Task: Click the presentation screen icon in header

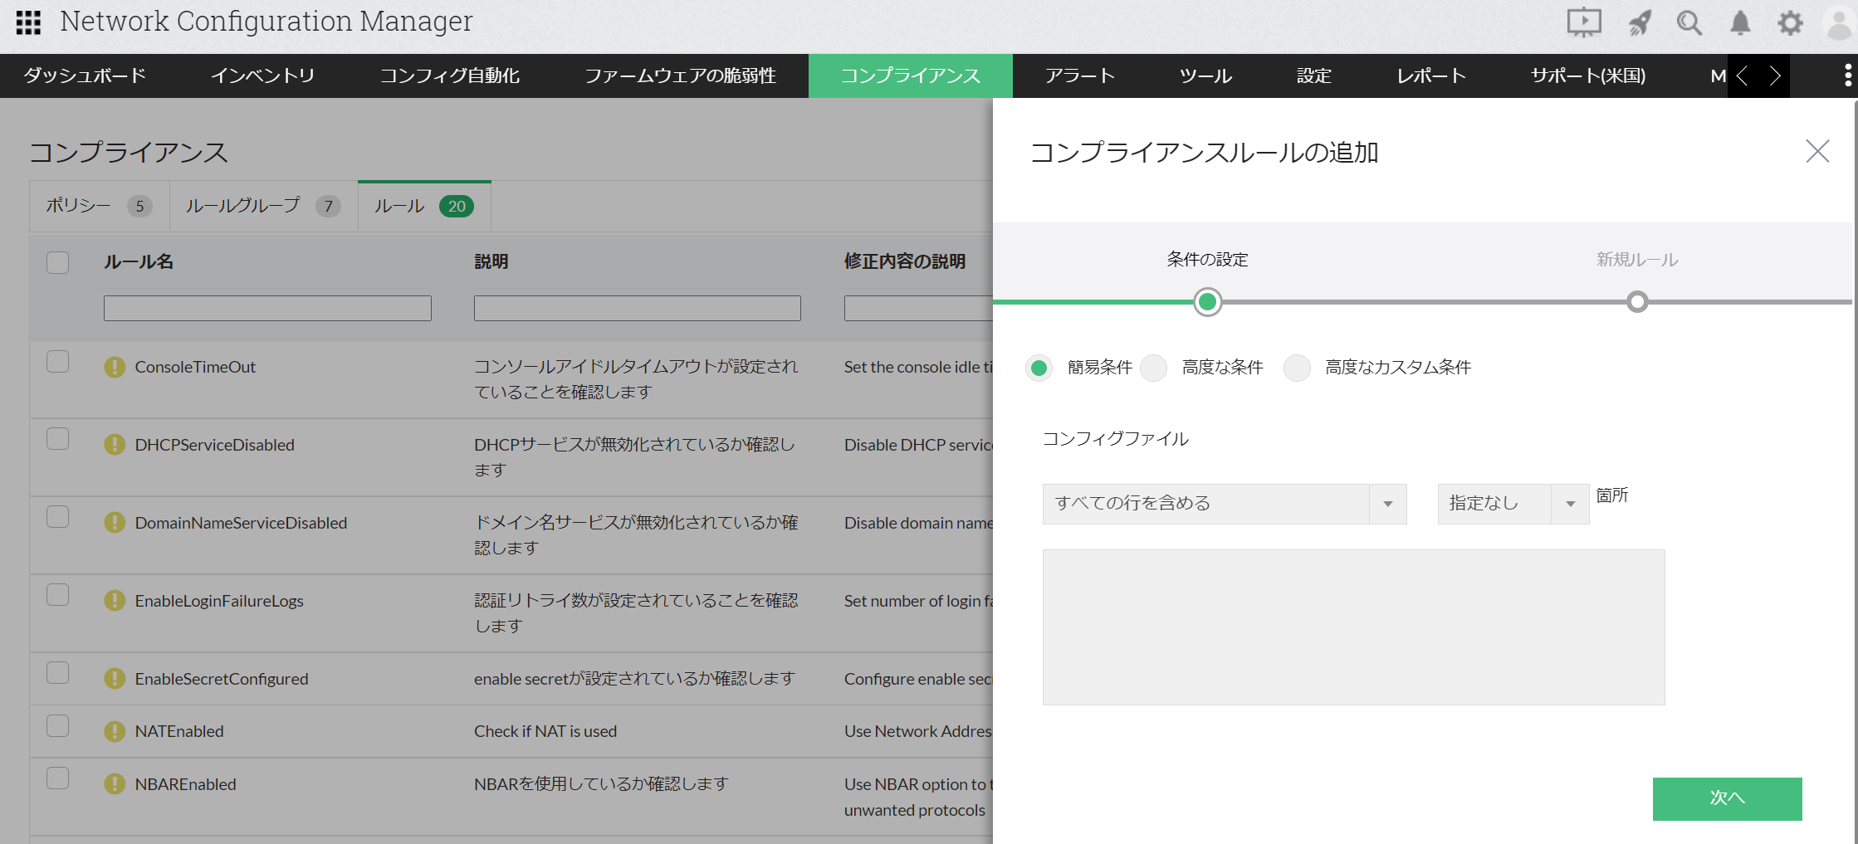Action: click(1583, 22)
